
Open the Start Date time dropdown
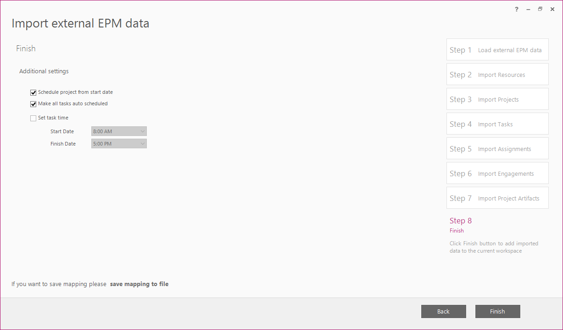click(119, 131)
